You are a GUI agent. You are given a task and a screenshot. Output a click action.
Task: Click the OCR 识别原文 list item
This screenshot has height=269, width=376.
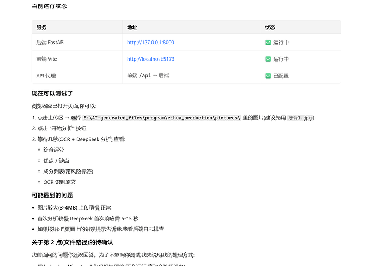click(59, 182)
